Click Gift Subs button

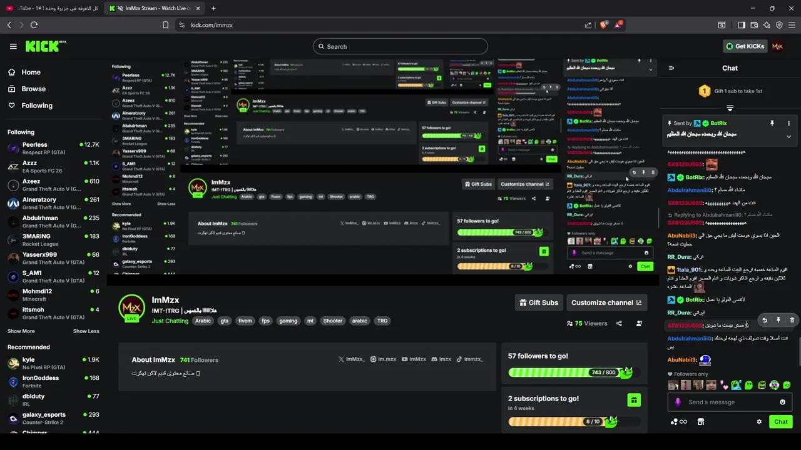539,302
